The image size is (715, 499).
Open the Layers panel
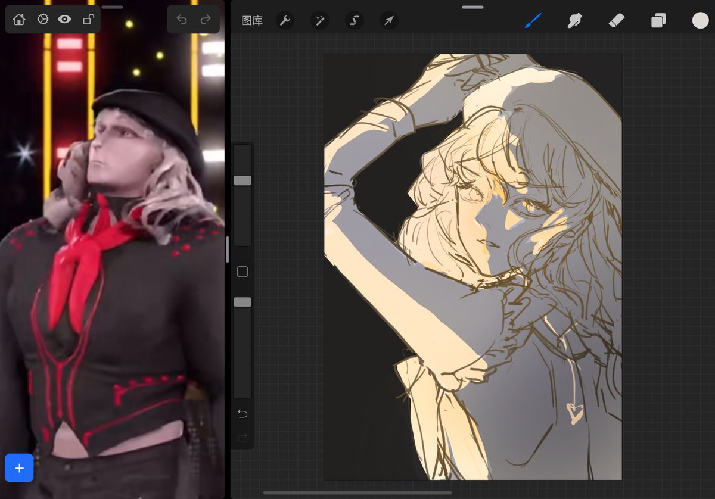pyautogui.click(x=658, y=21)
